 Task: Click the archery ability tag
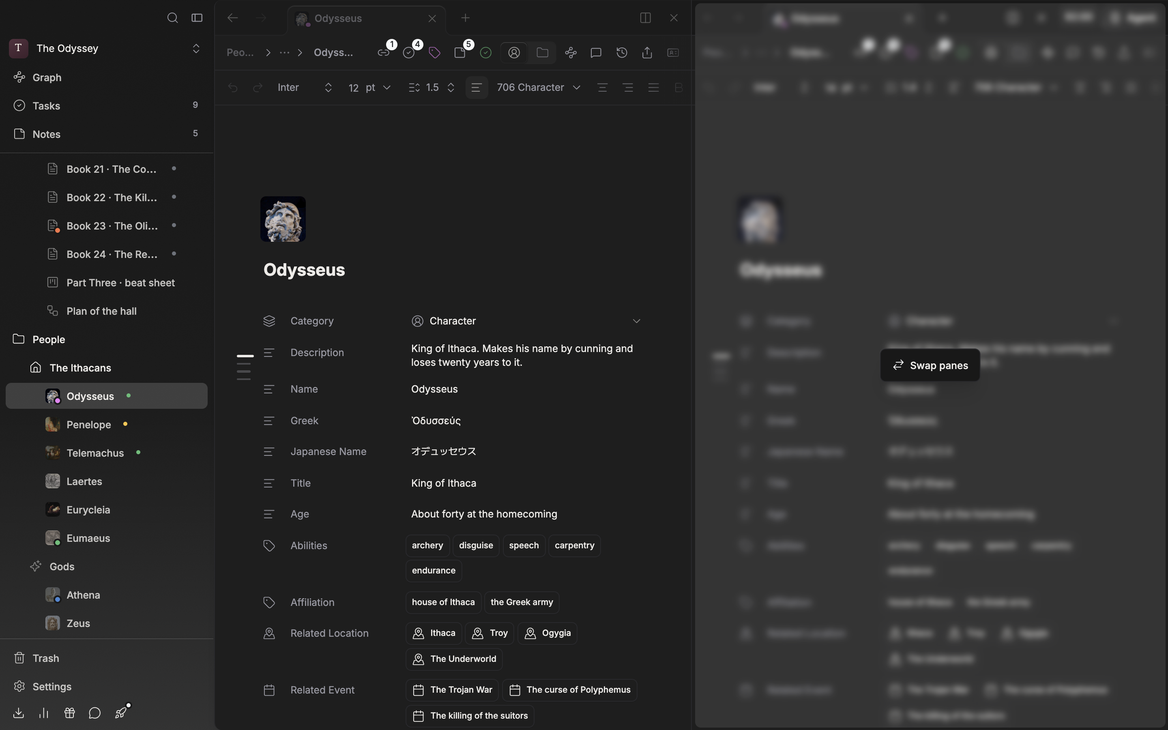[427, 545]
